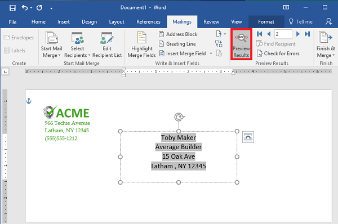Click the Match Fields icon

219,43
